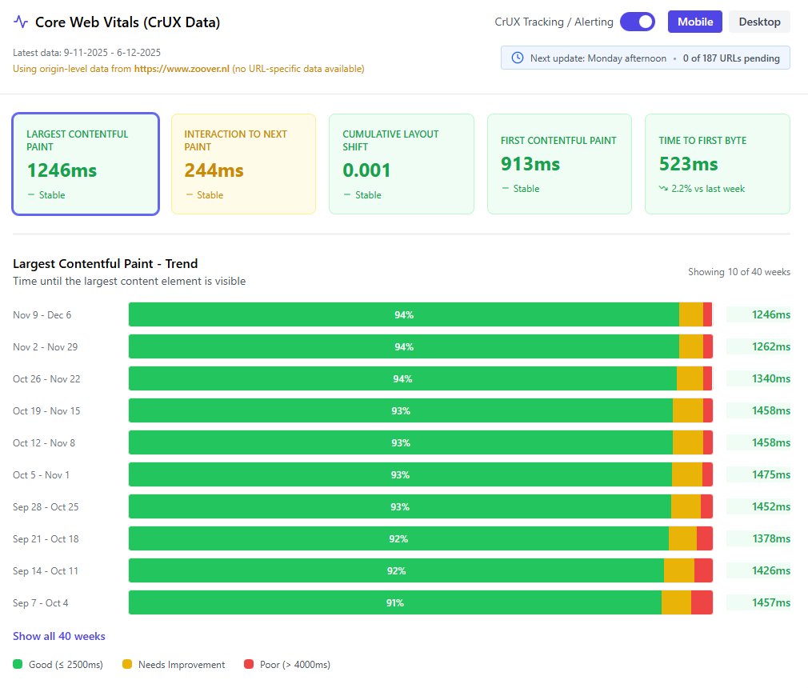
Task: Select the Interaction to Next Paint metric card
Action: (x=243, y=164)
